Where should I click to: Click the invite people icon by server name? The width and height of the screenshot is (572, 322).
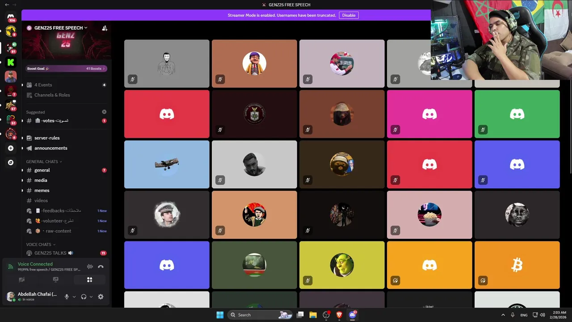coord(105,28)
